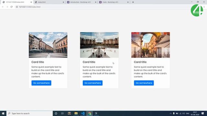Open the notification center icon
This screenshot has width=207, height=116.
(x=203, y=113)
